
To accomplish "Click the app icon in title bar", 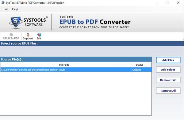I will tap(3, 3).
